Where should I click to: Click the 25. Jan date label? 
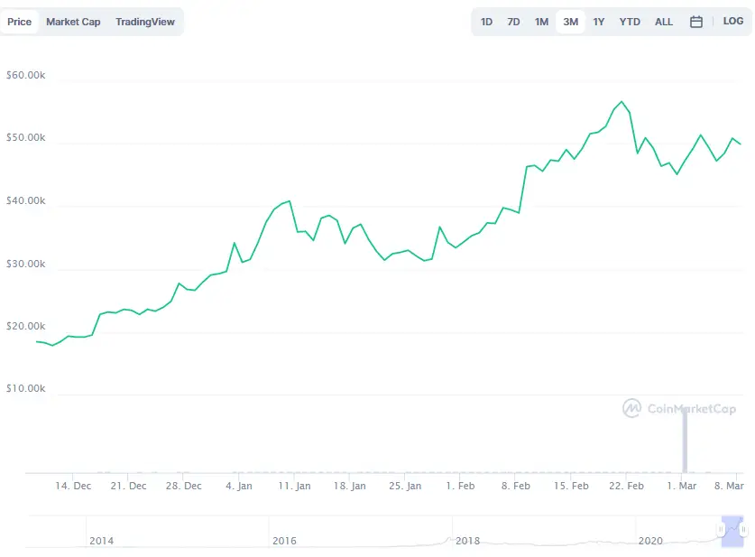[405, 486]
